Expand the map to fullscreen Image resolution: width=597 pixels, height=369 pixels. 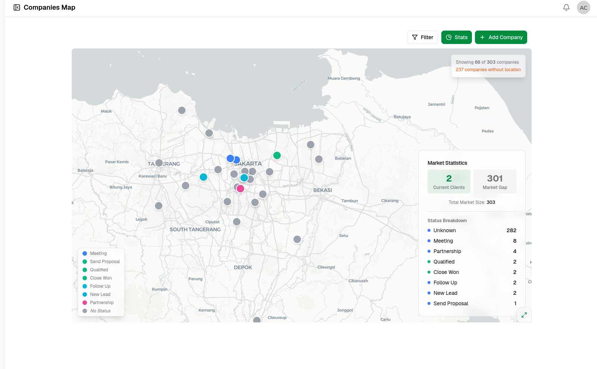coord(524,315)
